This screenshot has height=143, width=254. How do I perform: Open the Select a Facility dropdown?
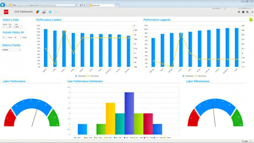(x=11, y=50)
